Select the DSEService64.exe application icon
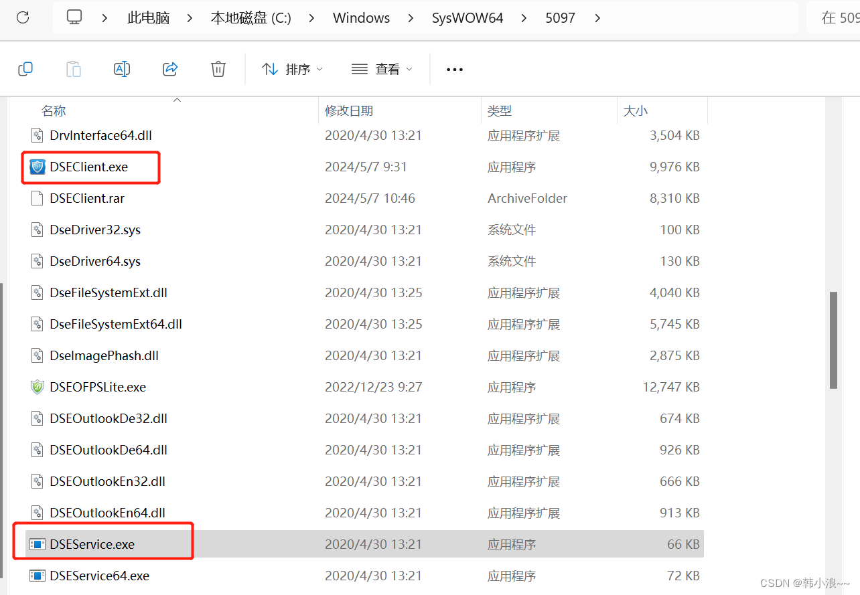860x595 pixels. pos(38,576)
